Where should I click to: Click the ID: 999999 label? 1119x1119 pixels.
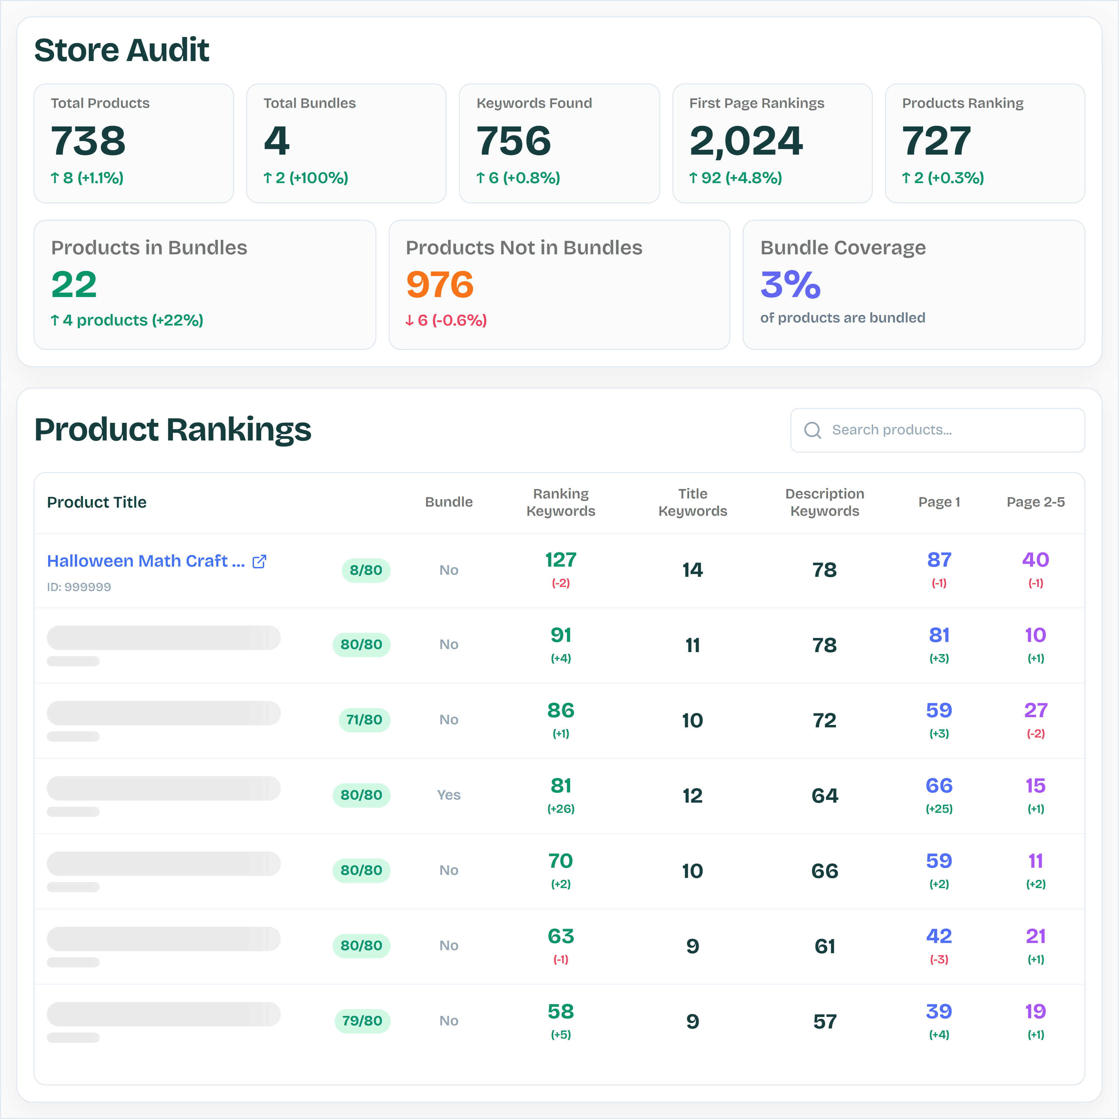click(79, 586)
